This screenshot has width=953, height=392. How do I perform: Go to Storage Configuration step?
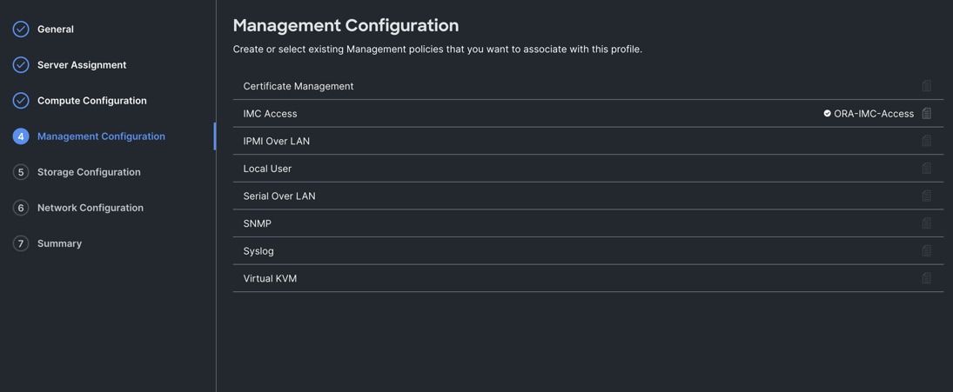[89, 172]
